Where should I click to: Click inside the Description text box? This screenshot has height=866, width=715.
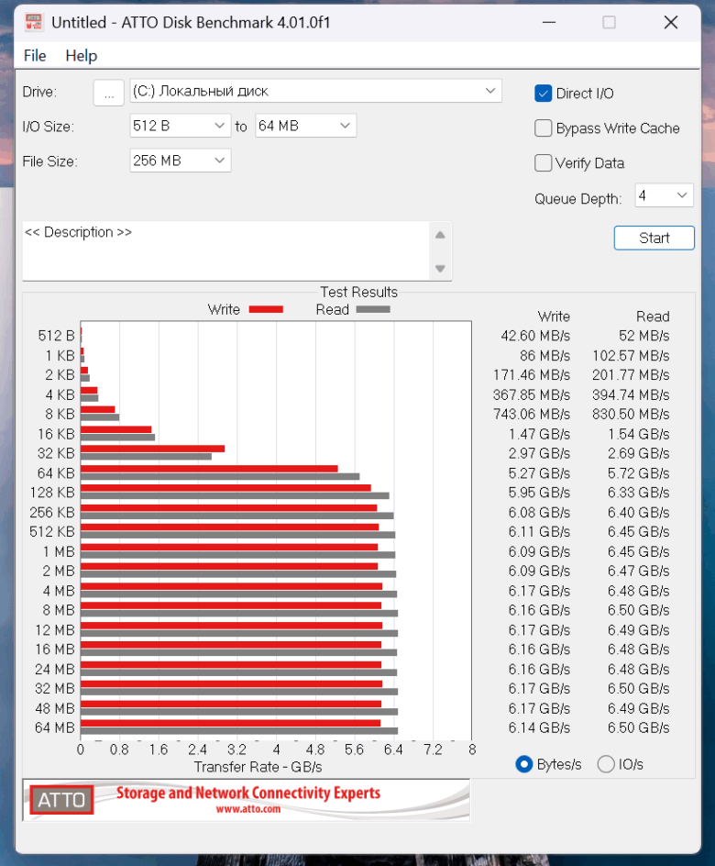(226, 251)
